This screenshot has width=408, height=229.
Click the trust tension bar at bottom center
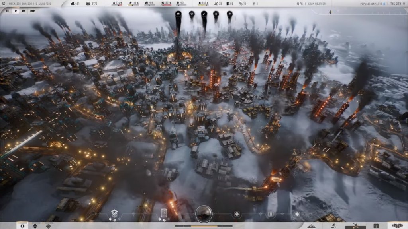[x=204, y=226]
